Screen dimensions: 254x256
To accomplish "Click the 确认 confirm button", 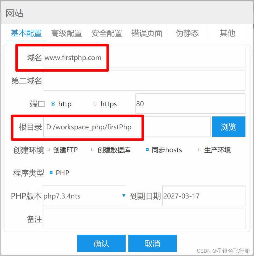I will point(101,243).
